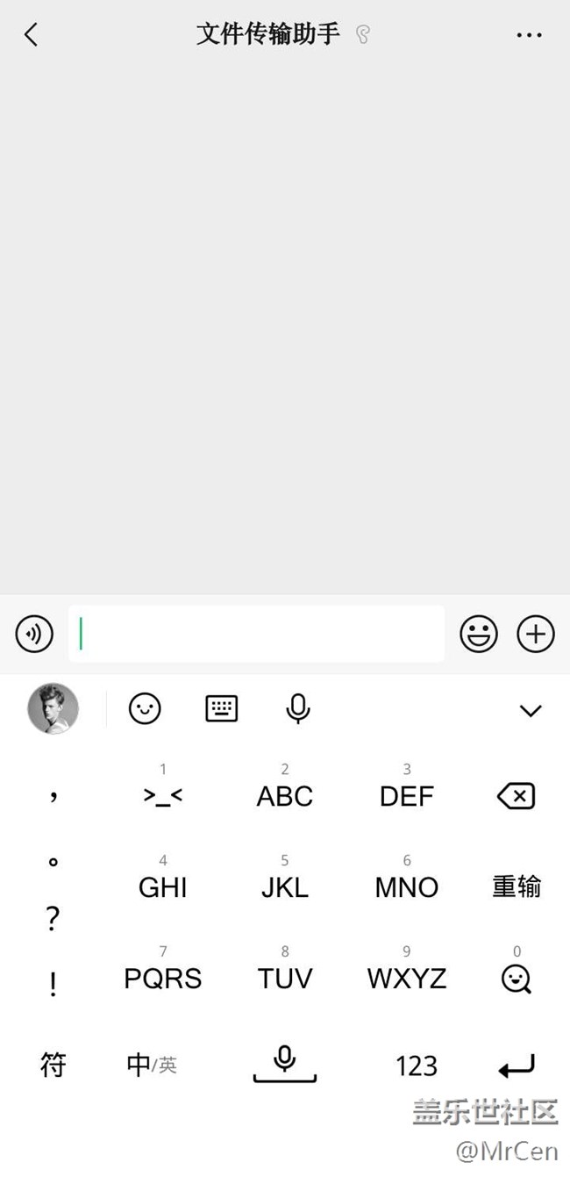
Task: Switch to voice message input in chat bar
Action: coord(35,633)
